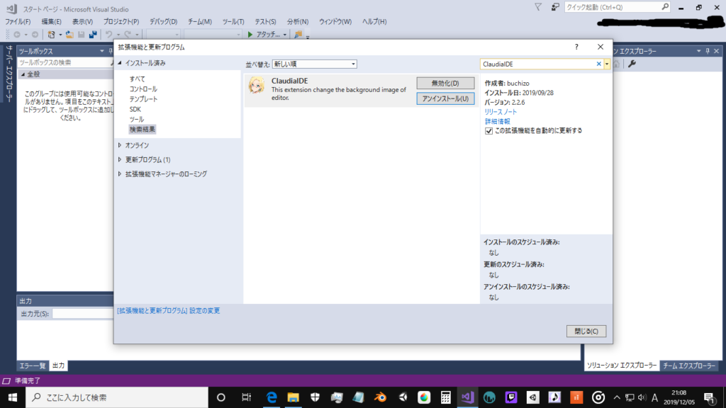Viewport: 726px width, 408px height.
Task: Open the Toolbox window options dropdown
Action: [x=102, y=51]
